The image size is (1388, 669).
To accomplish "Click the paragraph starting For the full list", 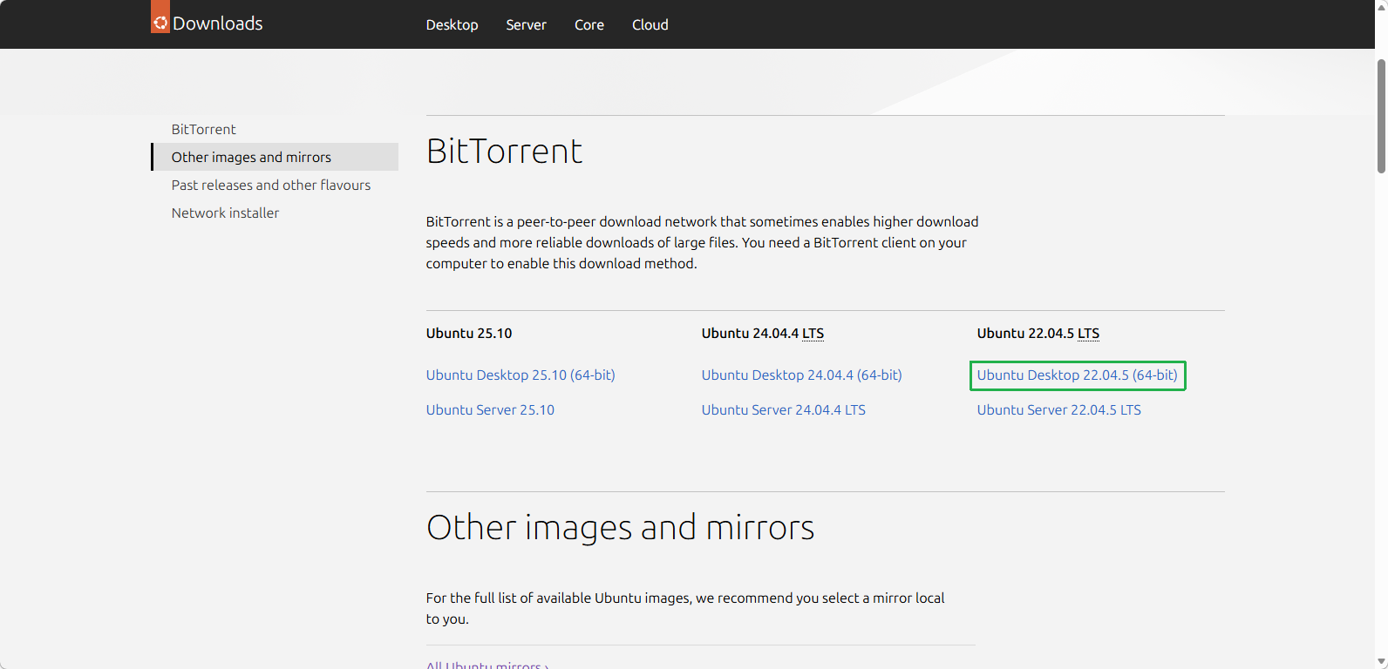I will pos(685,608).
